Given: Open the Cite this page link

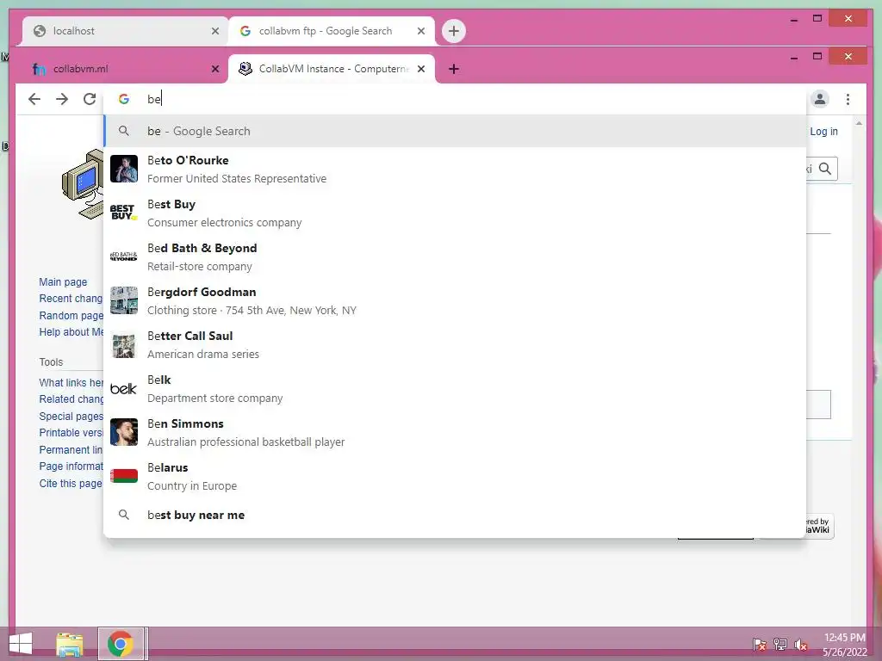Looking at the screenshot, I should pyautogui.click(x=71, y=484).
